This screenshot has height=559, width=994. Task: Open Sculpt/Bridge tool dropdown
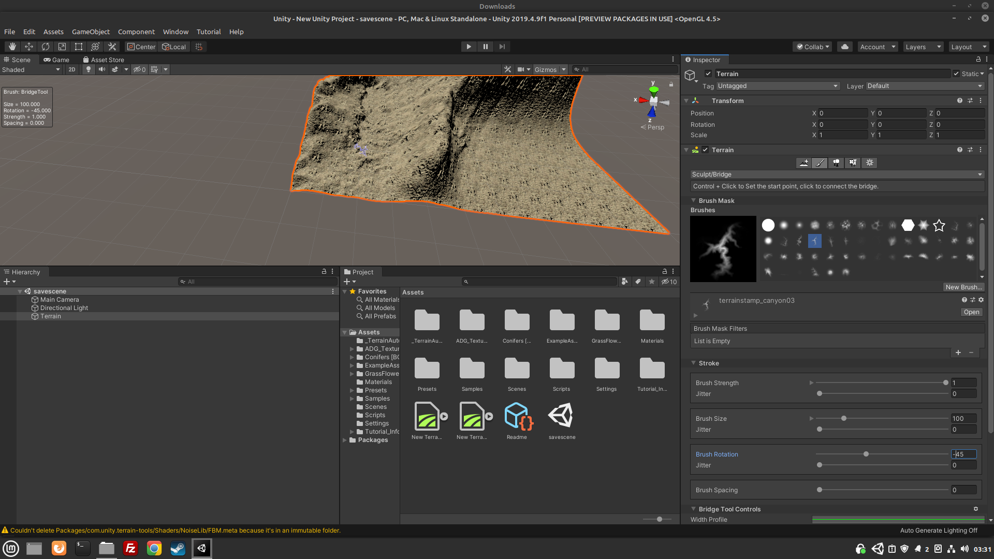(x=837, y=174)
